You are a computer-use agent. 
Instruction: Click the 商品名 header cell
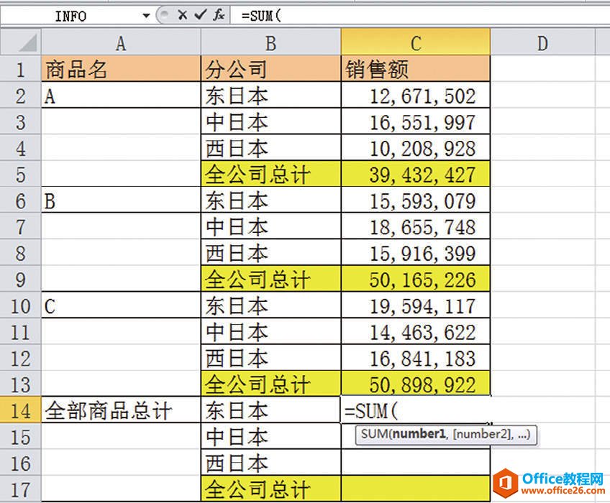point(121,69)
